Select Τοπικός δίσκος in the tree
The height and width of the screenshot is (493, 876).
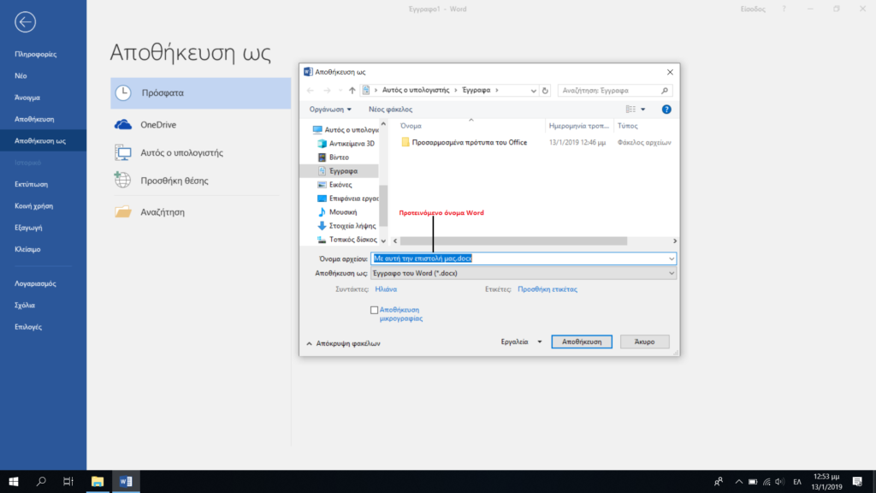pyautogui.click(x=347, y=240)
